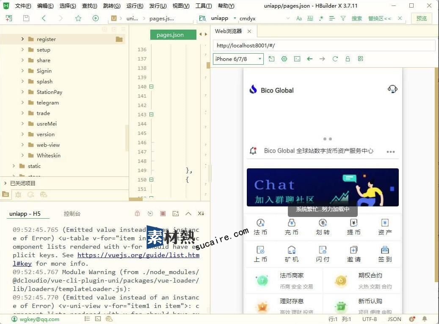439x324 pixels.
Task: Click the filter funnel icon in search bar
Action: click(x=342, y=18)
